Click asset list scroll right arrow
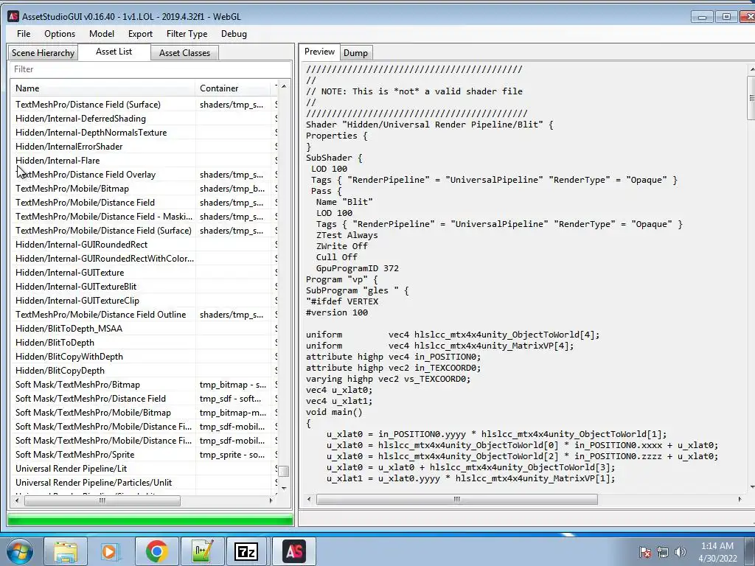 [271, 500]
